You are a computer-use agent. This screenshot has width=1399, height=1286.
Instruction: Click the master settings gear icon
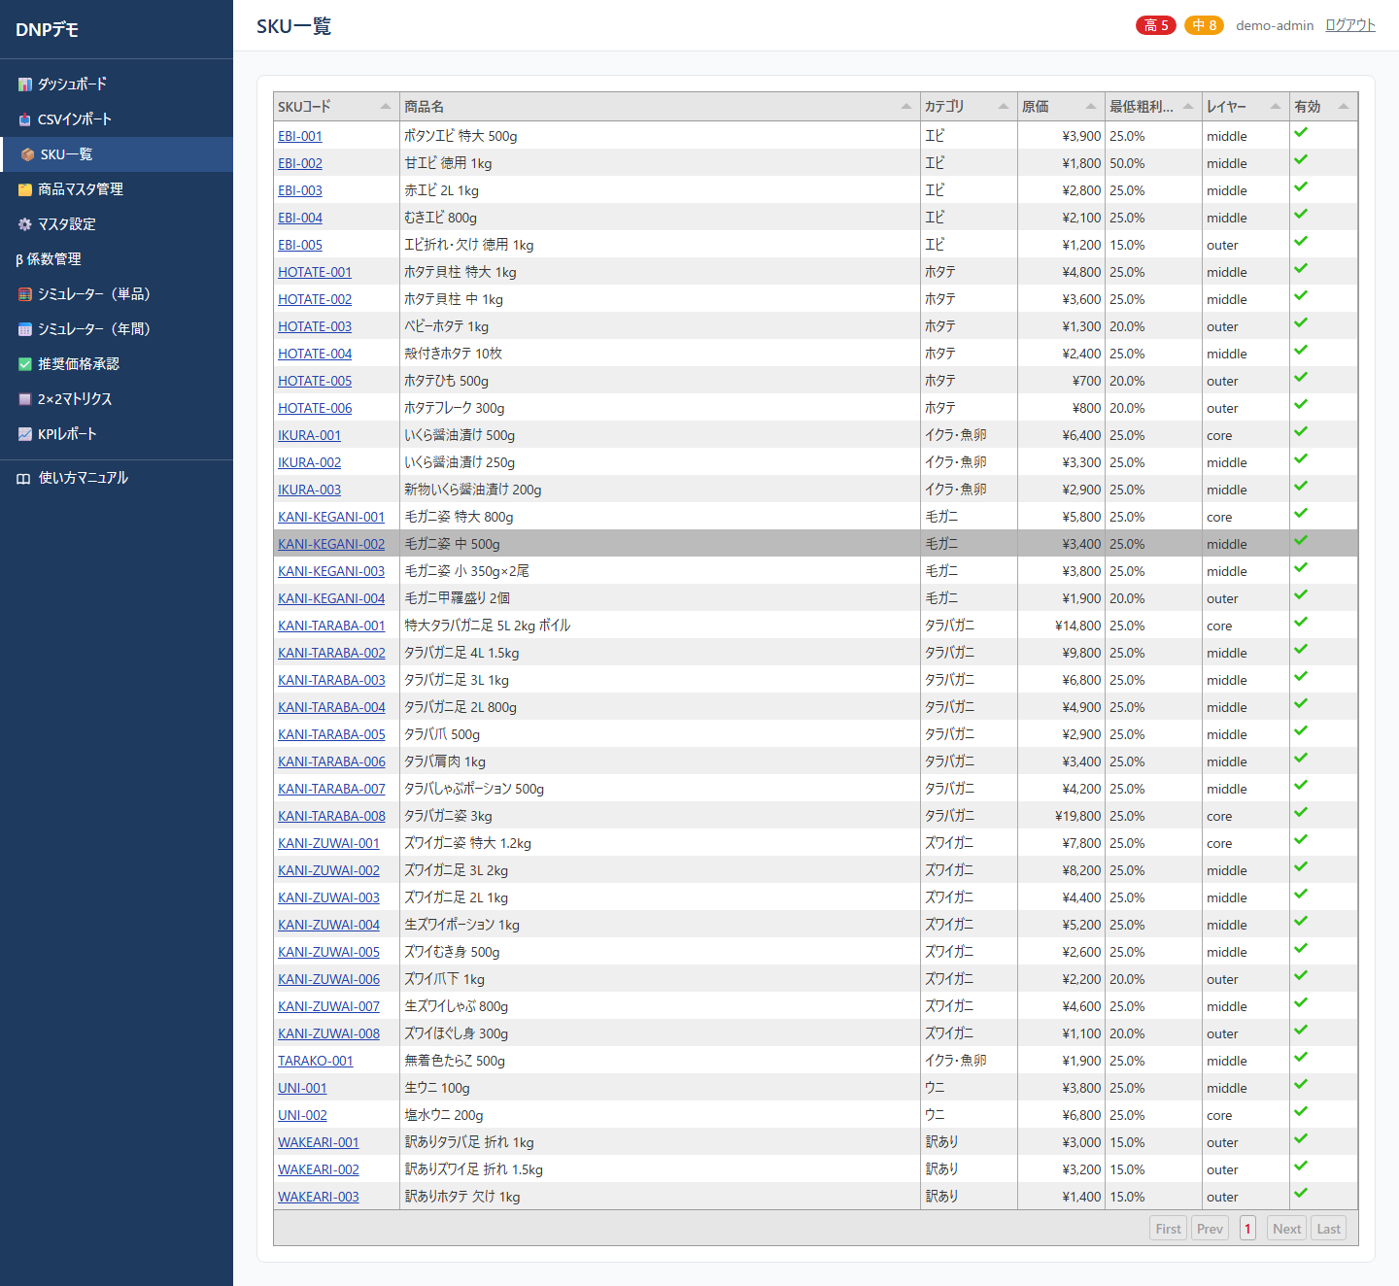pos(25,224)
